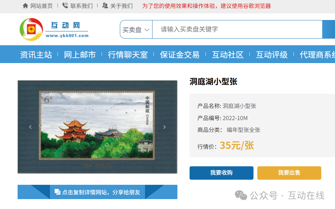Viewport: 335px width, 209px height.
Task: Go to 行情聊天室 in navigation bar
Action: 128,55
